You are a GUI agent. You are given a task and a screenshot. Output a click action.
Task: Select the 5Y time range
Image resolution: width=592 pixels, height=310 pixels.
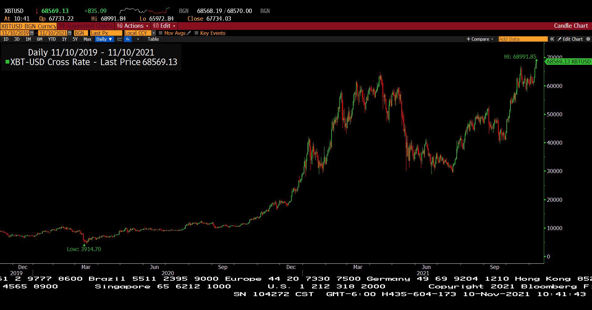click(75, 39)
